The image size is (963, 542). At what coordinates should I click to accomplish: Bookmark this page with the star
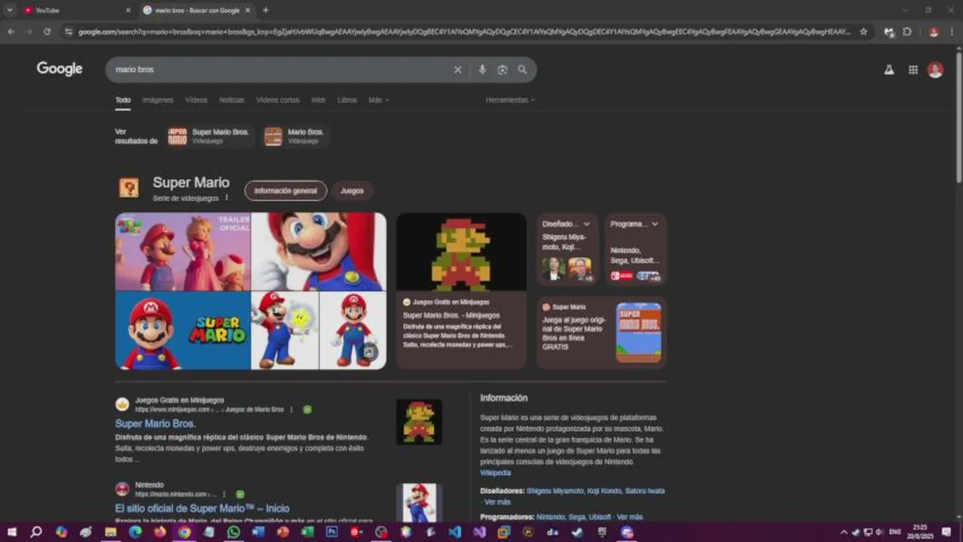click(864, 32)
